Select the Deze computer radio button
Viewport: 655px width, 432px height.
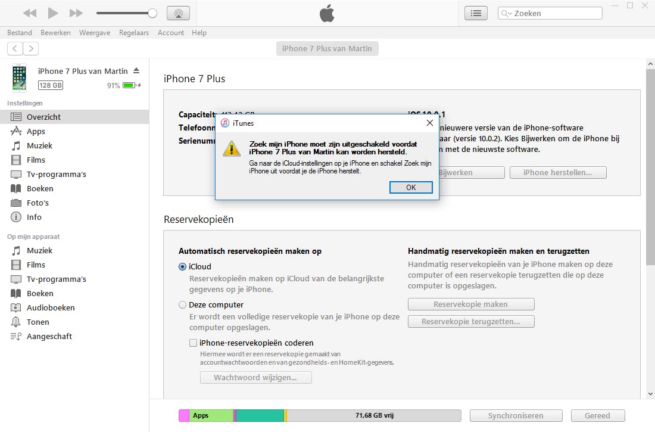[x=182, y=305]
